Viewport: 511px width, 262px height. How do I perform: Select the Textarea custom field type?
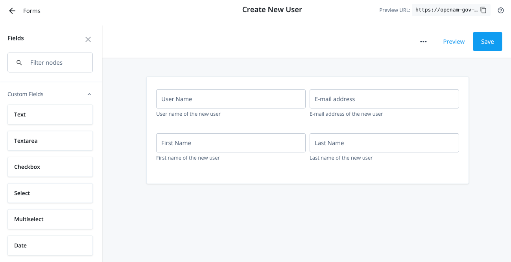click(50, 140)
